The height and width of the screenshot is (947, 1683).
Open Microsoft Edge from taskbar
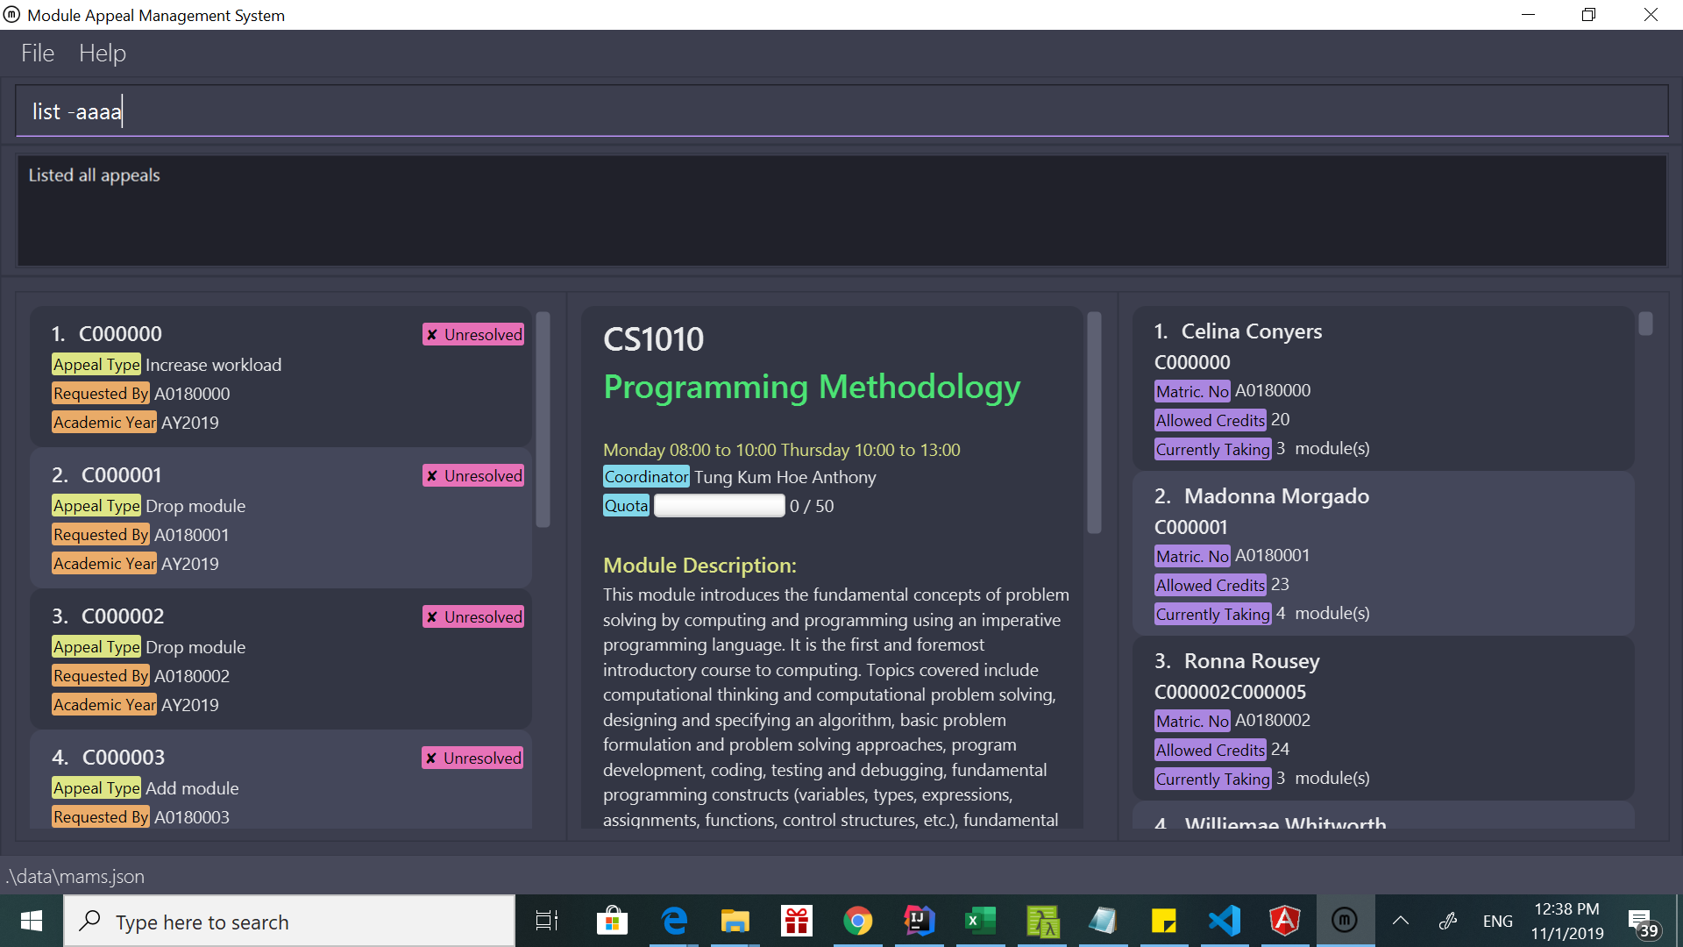[x=674, y=921]
